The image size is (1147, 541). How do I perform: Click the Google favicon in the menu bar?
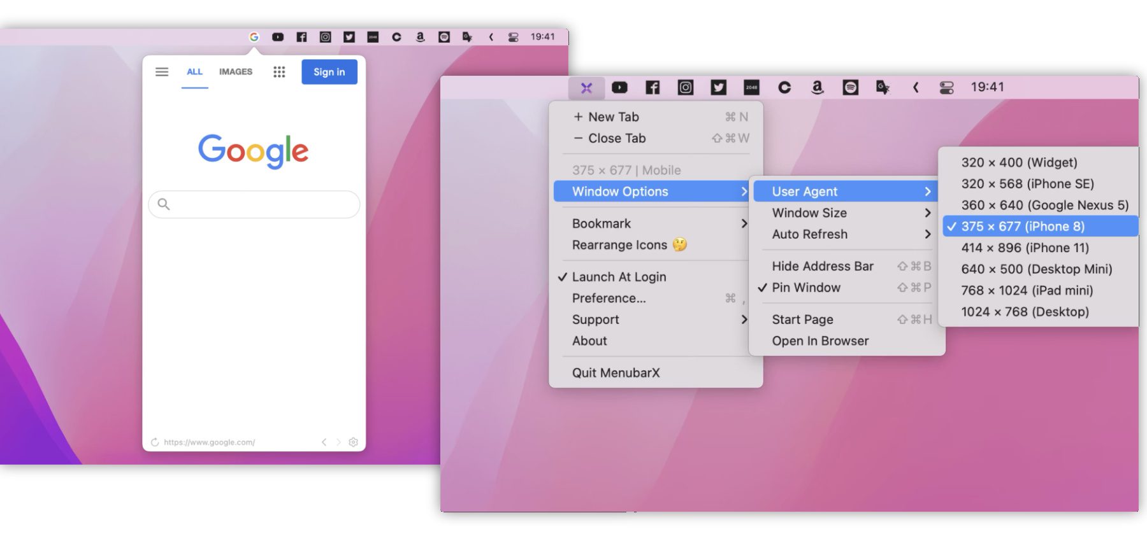254,37
